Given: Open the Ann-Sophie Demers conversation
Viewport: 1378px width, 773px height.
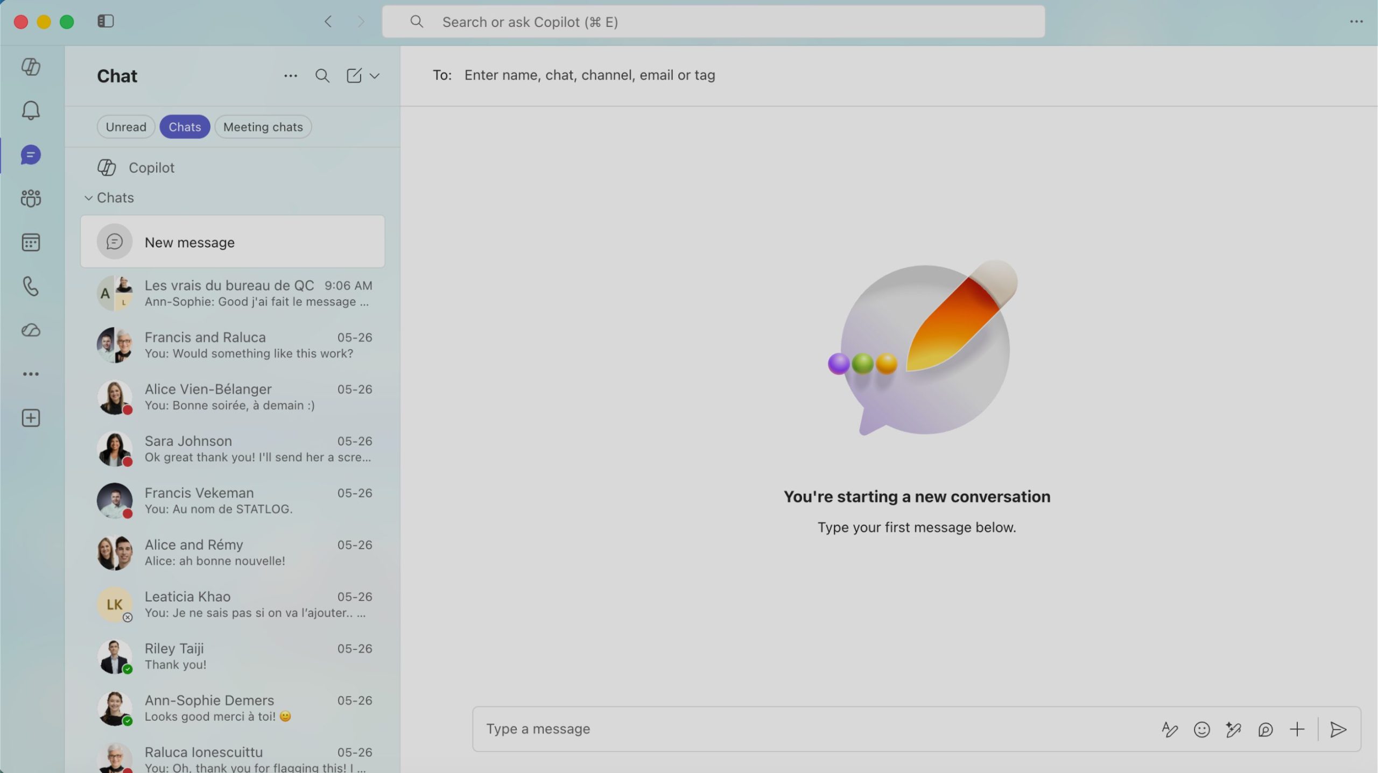Looking at the screenshot, I should 233,708.
